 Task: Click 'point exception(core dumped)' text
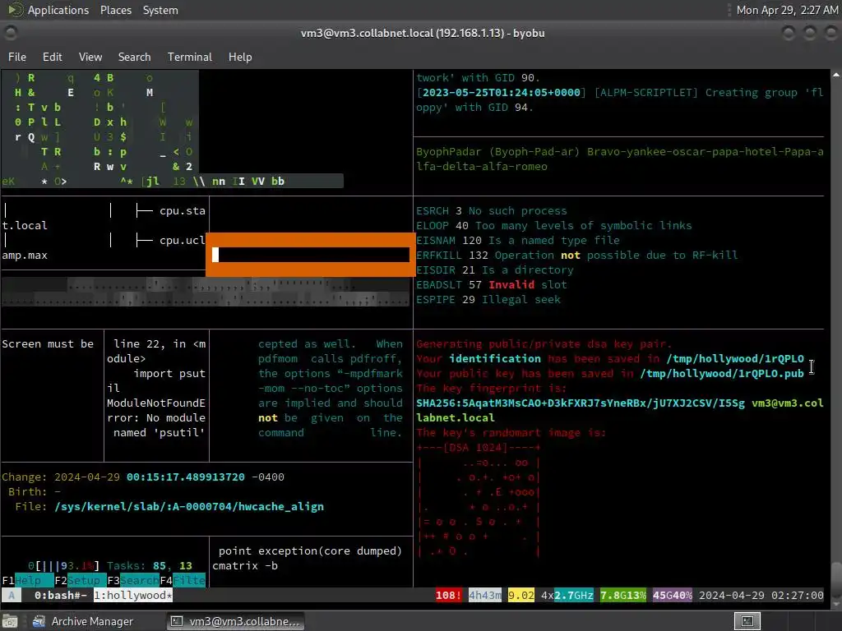(x=310, y=551)
